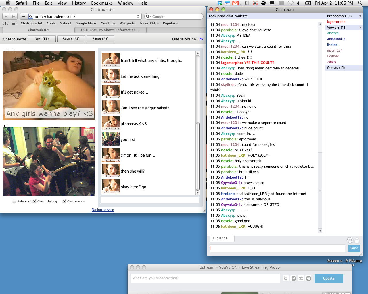Click the Twitter share icon in Ustream
Image resolution: width=368 pixels, height=294 pixels.
coord(286,278)
